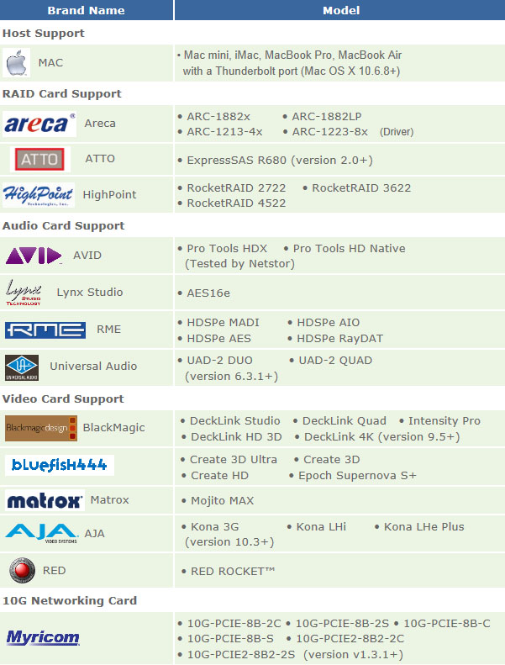Click the ARC-1223-8x model entry
This screenshot has width=505, height=665.
[x=329, y=132]
